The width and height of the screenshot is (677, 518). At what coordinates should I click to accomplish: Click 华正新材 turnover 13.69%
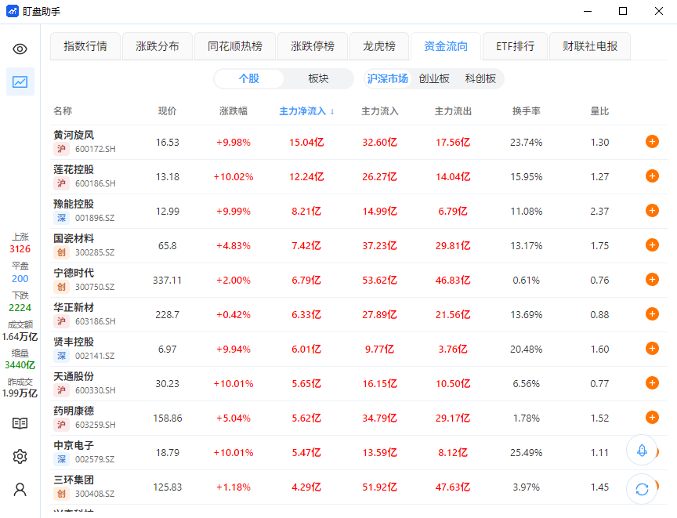(526, 315)
